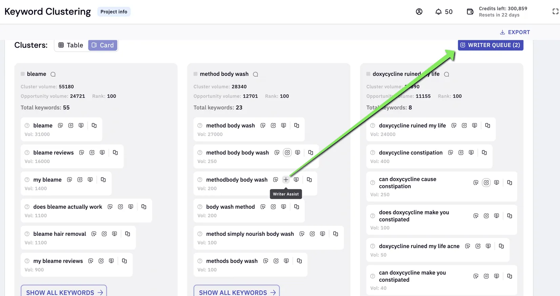This screenshot has height=296, width=560.
Task: Open search bubble beside 'bleame' cluster title
Action: tap(53, 74)
